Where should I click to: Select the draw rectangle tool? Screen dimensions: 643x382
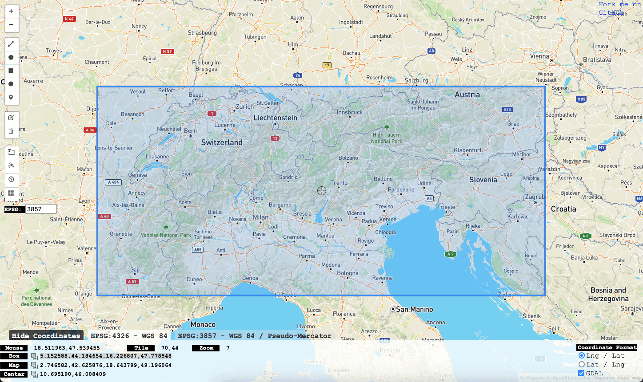click(x=11, y=71)
